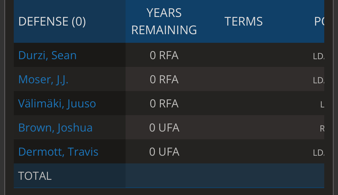Click the TERMS column header
This screenshot has height=195, width=338.
click(244, 21)
